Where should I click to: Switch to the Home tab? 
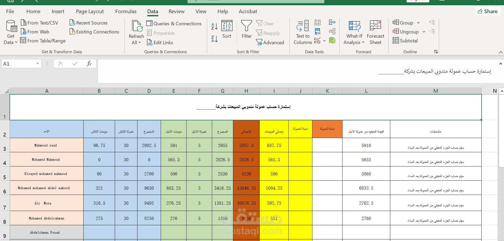[x=33, y=11]
